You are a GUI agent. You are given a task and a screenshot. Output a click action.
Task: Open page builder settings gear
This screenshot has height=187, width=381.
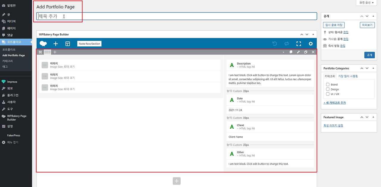tap(311, 44)
